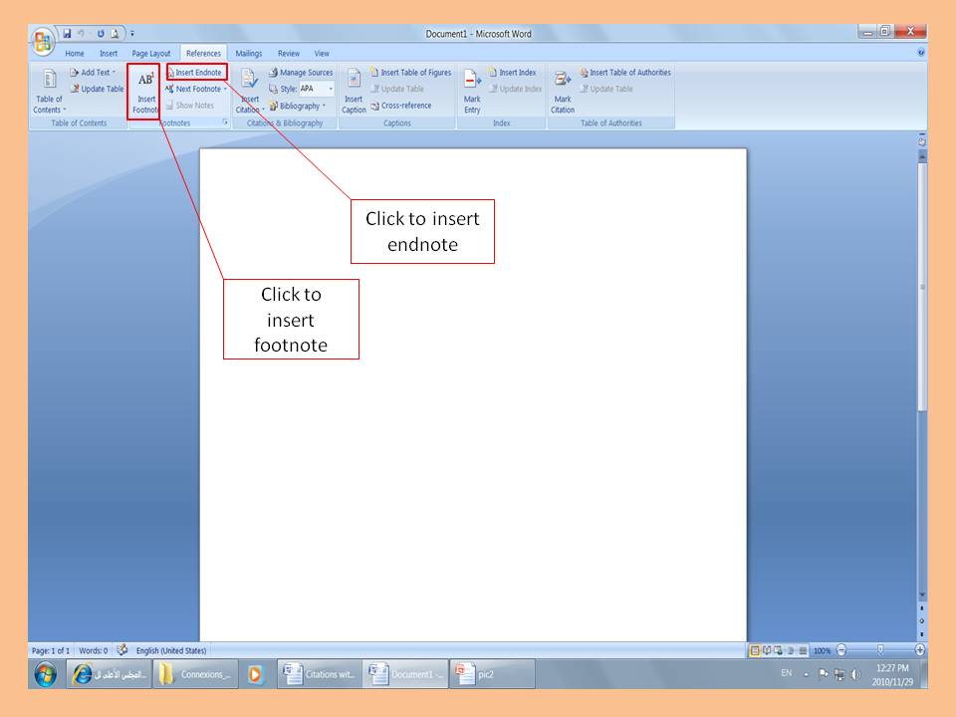
Task: Click the zoom slider handle
Action: pyautogui.click(x=879, y=650)
